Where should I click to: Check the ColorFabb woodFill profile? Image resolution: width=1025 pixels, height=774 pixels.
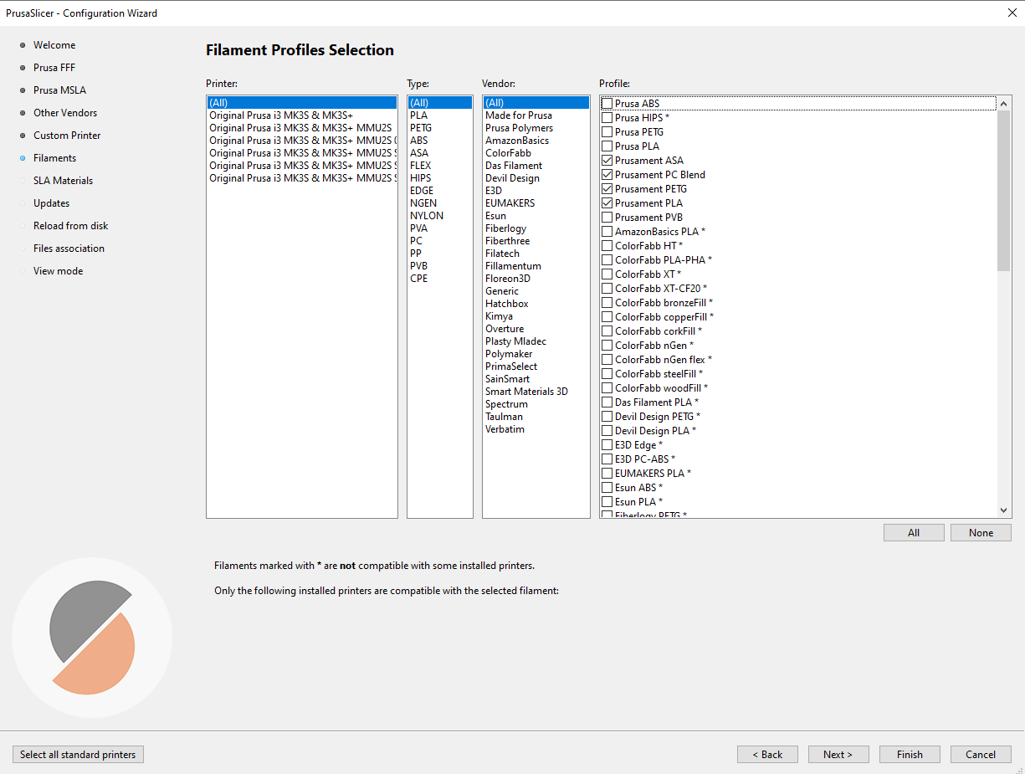pyautogui.click(x=607, y=388)
